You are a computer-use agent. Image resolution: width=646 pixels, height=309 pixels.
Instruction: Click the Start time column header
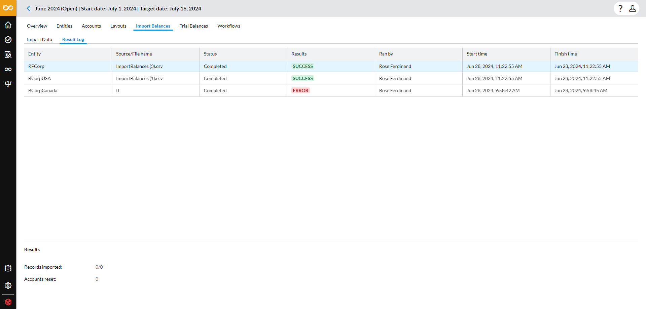[506, 54]
